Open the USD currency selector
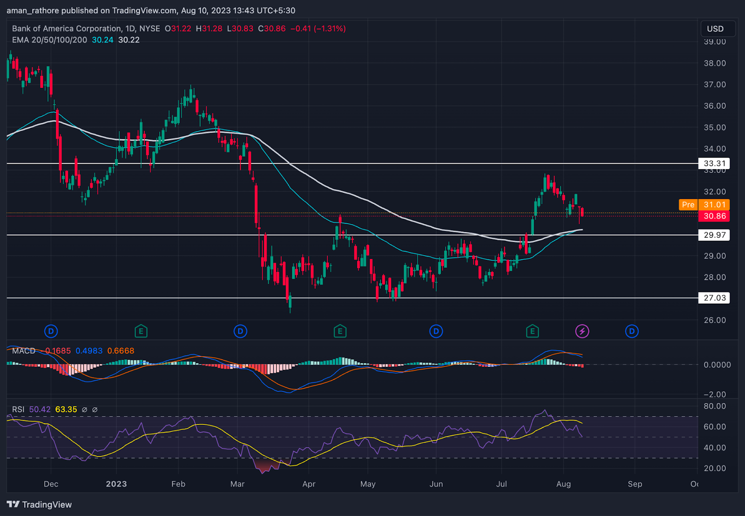This screenshot has height=516, width=745. click(718, 29)
